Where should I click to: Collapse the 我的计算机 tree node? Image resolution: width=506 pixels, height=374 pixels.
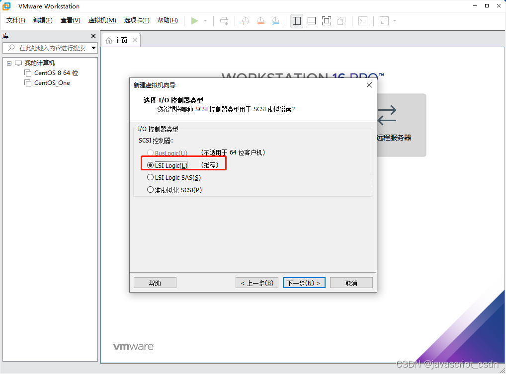(9, 63)
